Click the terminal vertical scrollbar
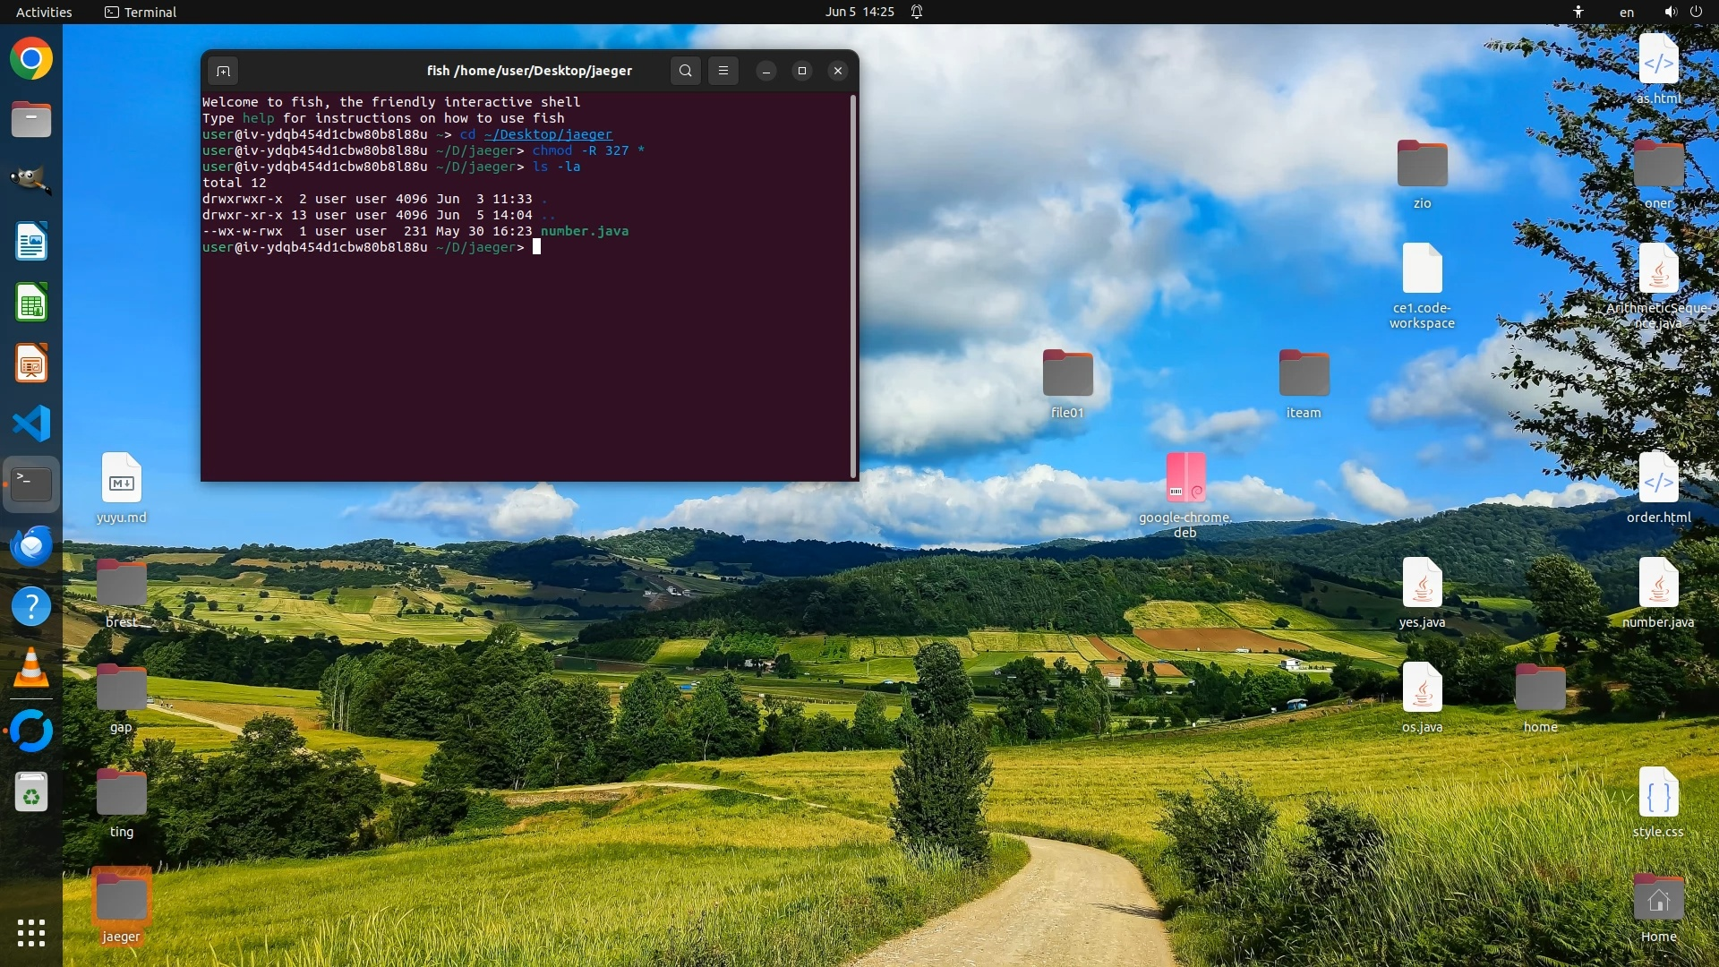Image resolution: width=1719 pixels, height=967 pixels. [852, 285]
